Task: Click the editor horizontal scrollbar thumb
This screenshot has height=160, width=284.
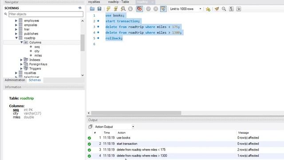Action: pos(136,113)
